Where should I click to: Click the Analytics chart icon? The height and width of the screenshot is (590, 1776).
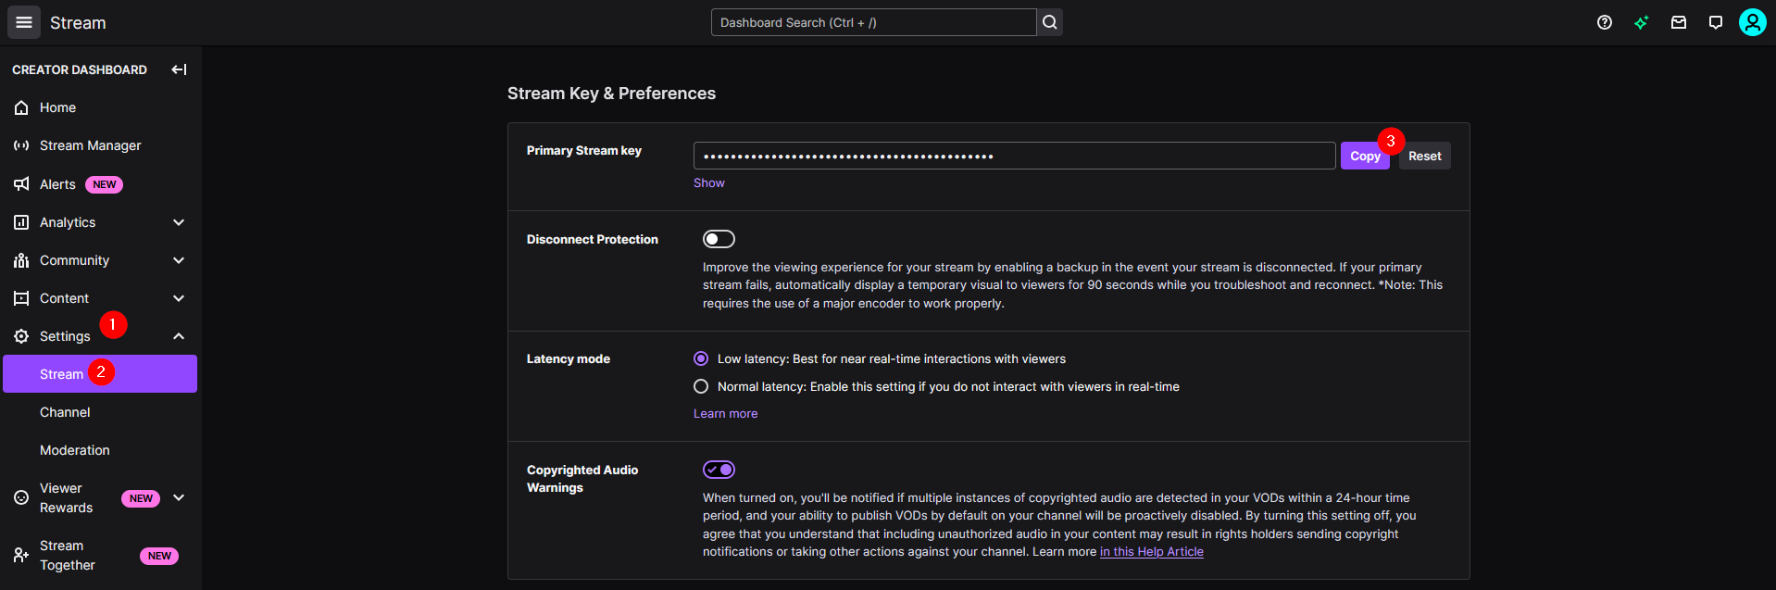pos(21,222)
